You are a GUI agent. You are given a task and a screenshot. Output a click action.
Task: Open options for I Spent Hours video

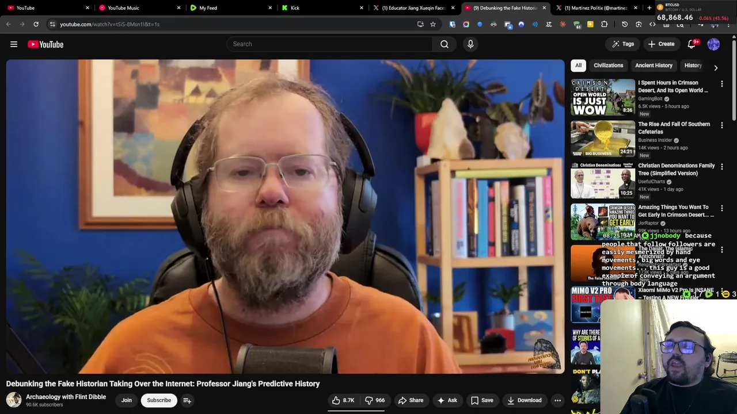click(x=721, y=84)
